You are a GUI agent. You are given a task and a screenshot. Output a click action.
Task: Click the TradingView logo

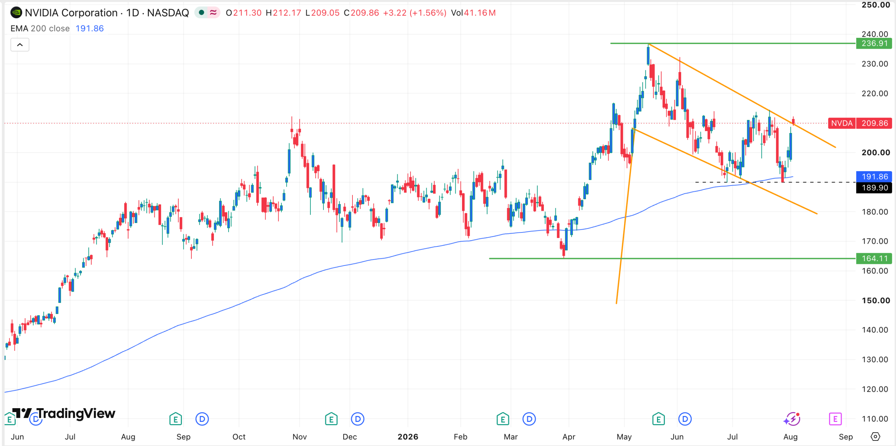64,413
